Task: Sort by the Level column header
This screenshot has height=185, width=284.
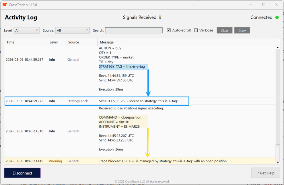Action: point(54,42)
